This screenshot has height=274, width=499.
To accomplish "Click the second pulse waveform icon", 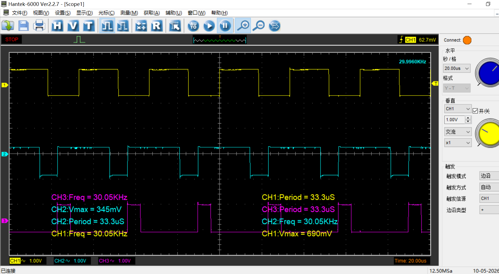I will coord(123,26).
